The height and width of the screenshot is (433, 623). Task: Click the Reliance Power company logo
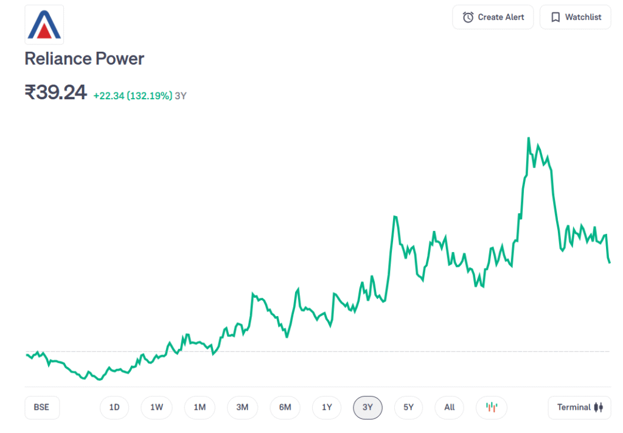pyautogui.click(x=43, y=24)
